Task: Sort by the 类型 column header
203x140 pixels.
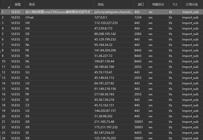Action: [18, 4]
